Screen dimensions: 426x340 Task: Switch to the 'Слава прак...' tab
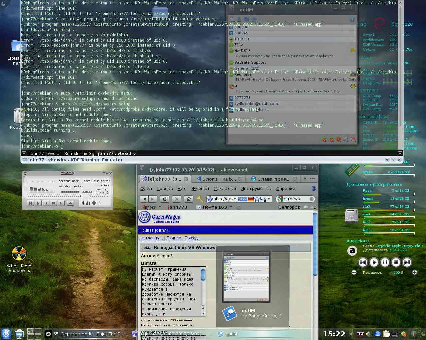pyautogui.click(x=274, y=179)
